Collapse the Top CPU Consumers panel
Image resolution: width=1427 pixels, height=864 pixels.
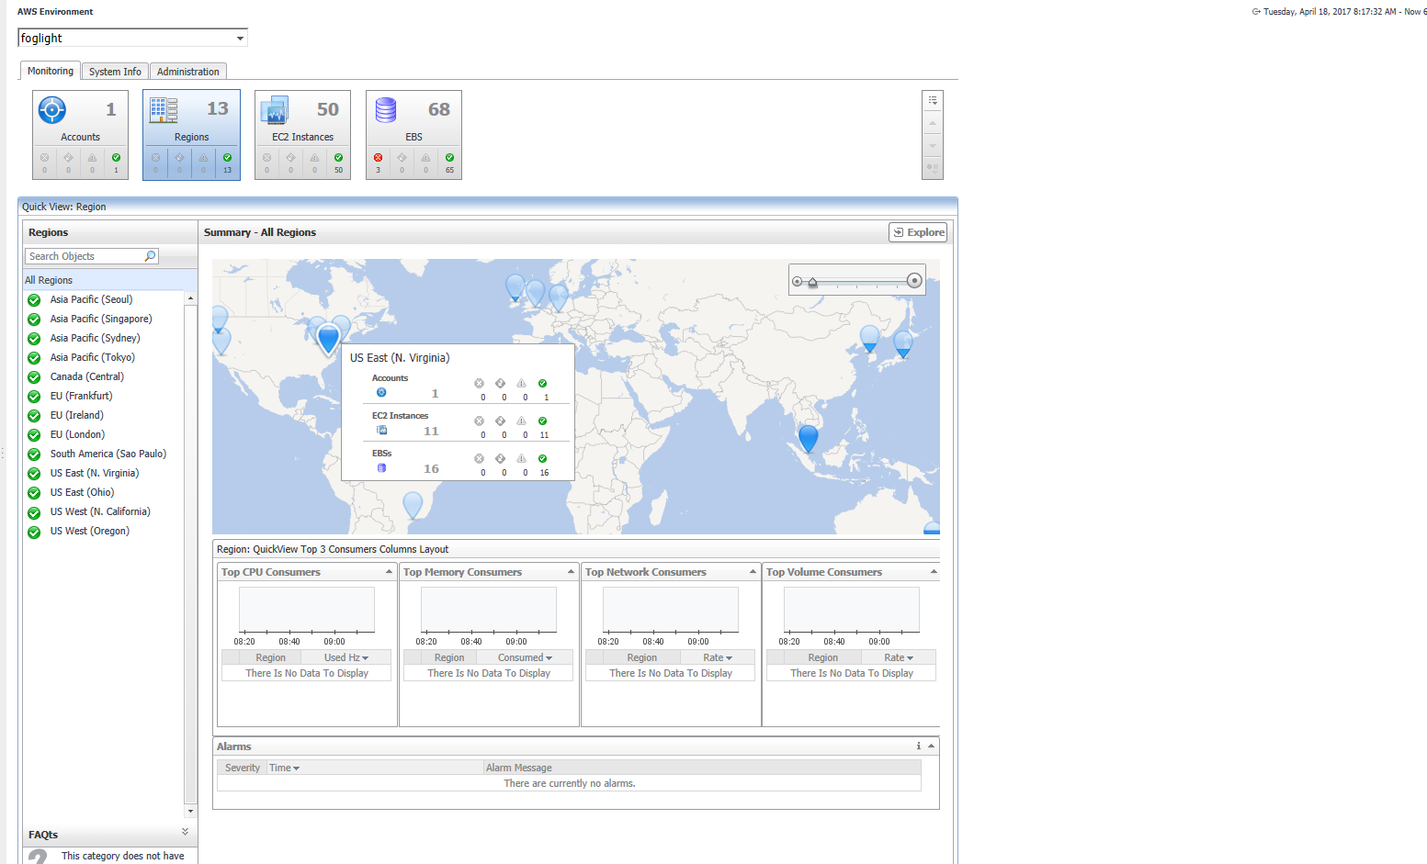(x=389, y=572)
